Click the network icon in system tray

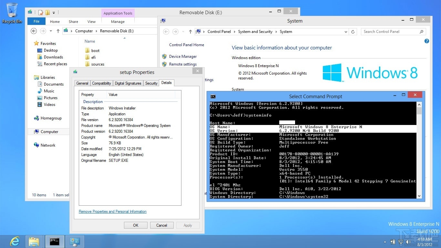[400, 242]
